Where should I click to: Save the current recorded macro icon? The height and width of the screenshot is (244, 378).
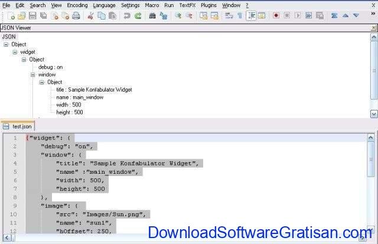point(320,16)
